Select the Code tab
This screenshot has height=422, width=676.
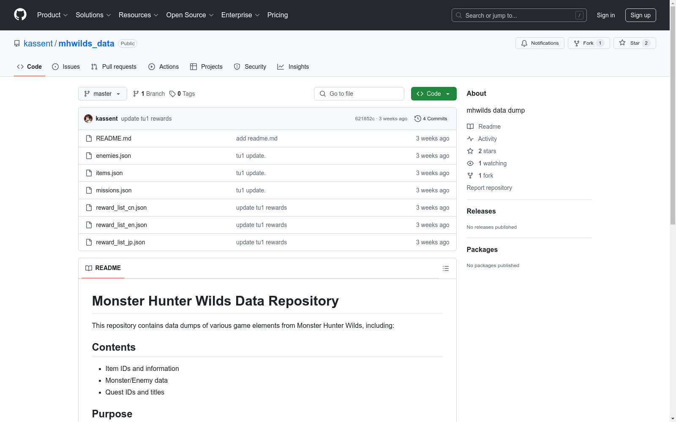[x=30, y=67]
